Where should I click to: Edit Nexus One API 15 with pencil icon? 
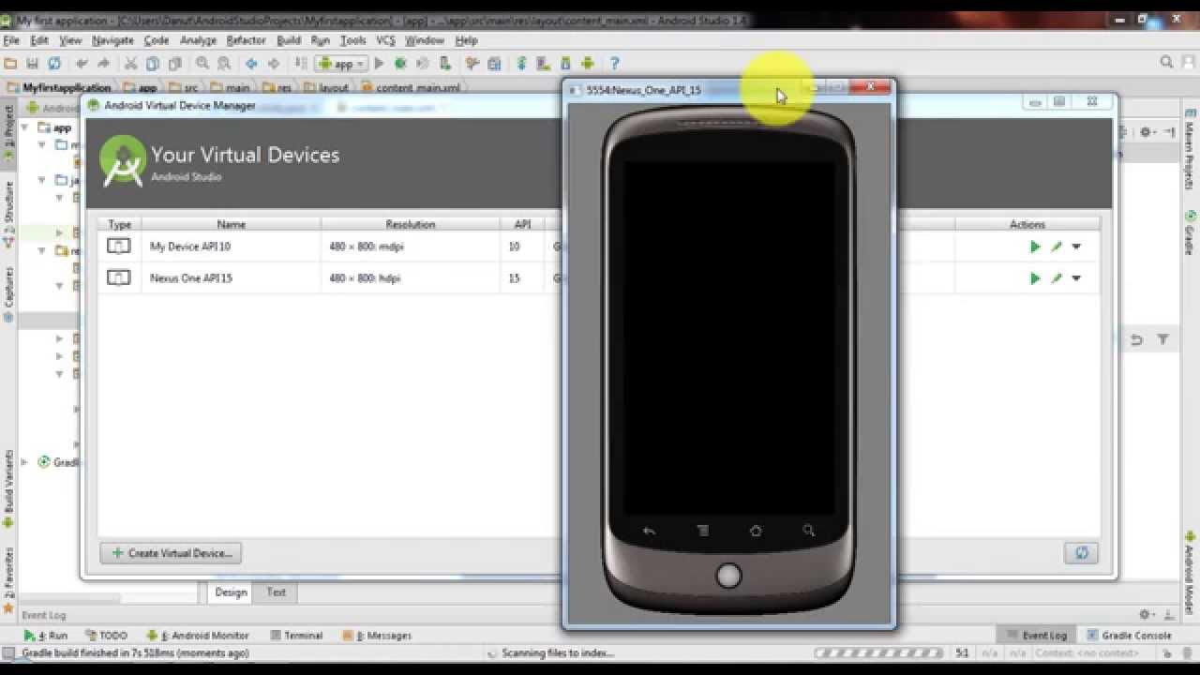click(1057, 278)
